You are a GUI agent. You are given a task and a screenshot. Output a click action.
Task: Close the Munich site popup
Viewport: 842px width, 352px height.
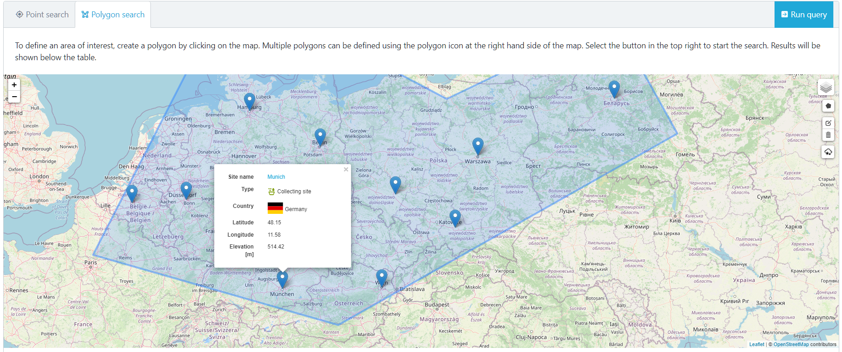tap(346, 170)
